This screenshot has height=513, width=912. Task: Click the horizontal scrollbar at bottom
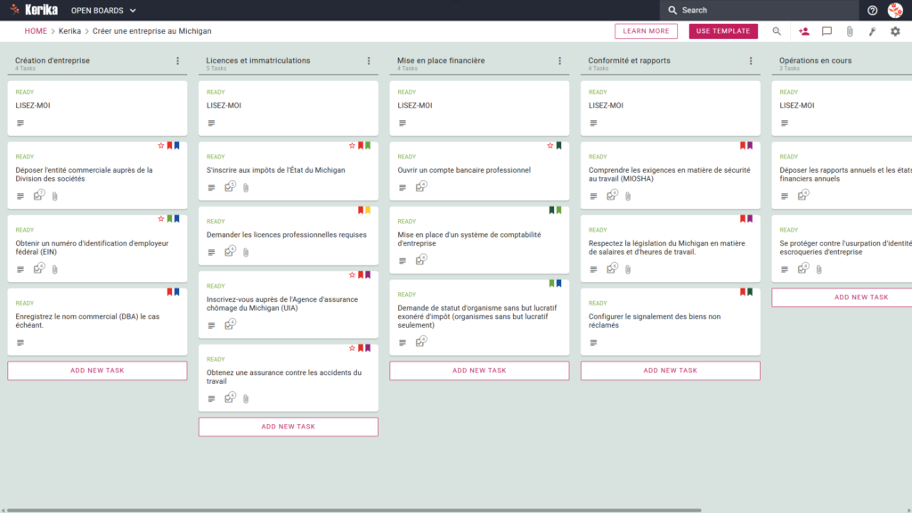(354, 510)
